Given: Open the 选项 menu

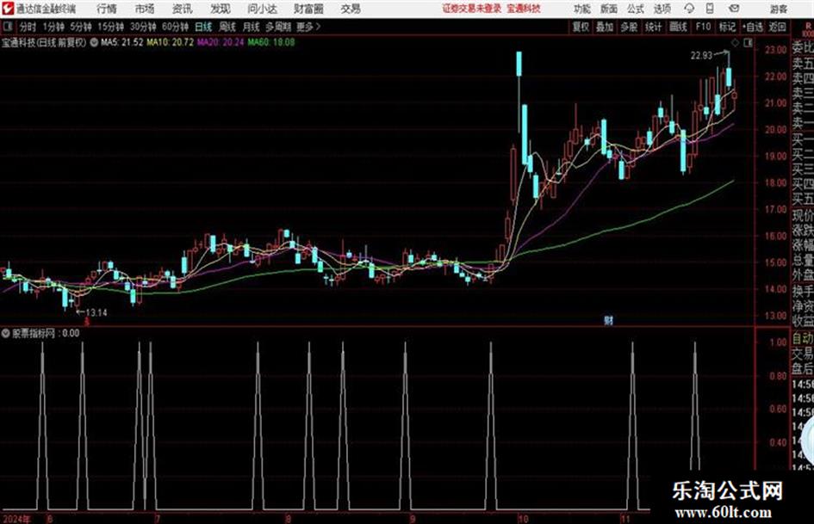Looking at the screenshot, I should point(662,9).
